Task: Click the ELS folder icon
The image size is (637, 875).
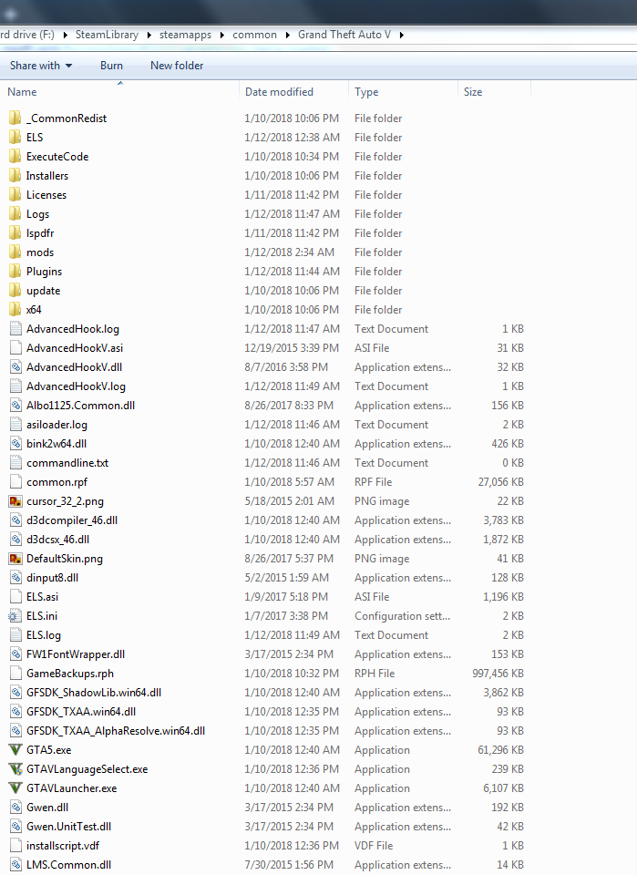Action: pyautogui.click(x=15, y=138)
